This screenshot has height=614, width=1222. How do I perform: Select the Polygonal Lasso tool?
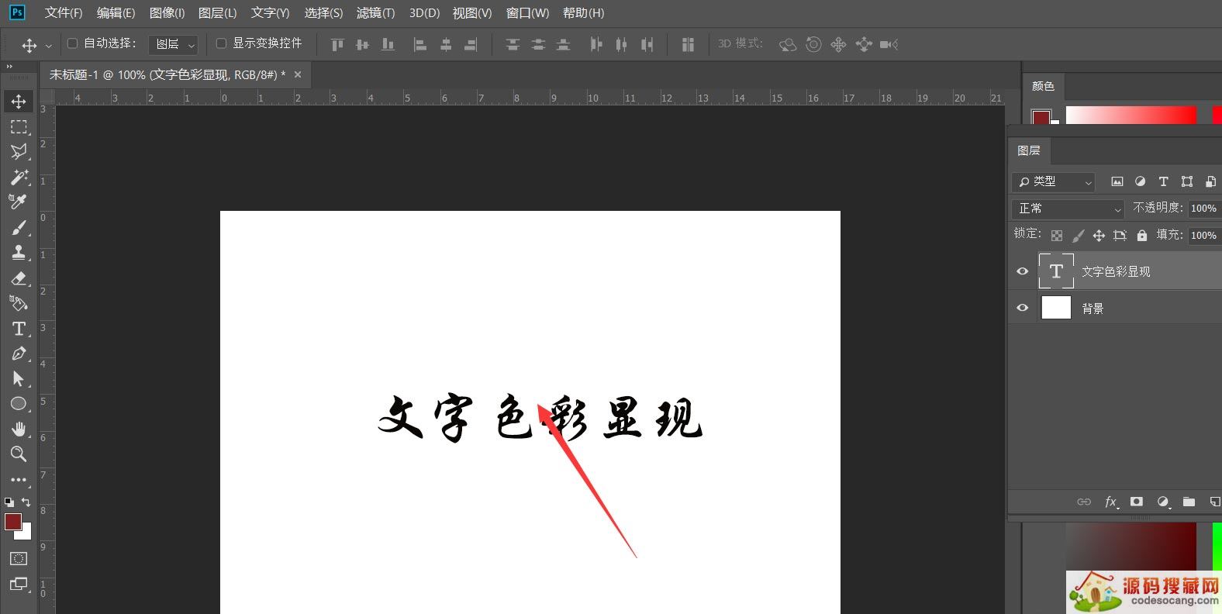tap(19, 152)
